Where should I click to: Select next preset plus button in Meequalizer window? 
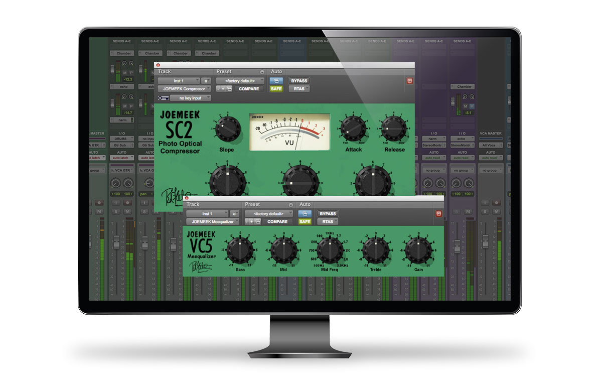pyautogui.click(x=252, y=222)
